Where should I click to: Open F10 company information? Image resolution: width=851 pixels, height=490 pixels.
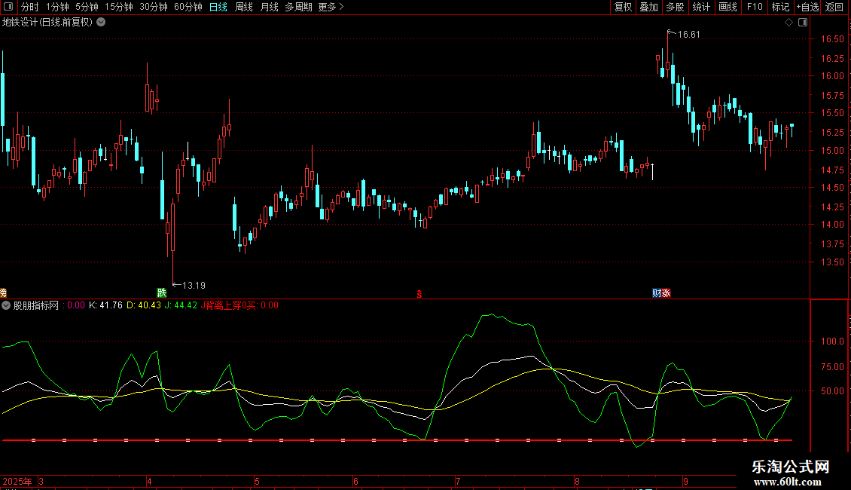[754, 7]
